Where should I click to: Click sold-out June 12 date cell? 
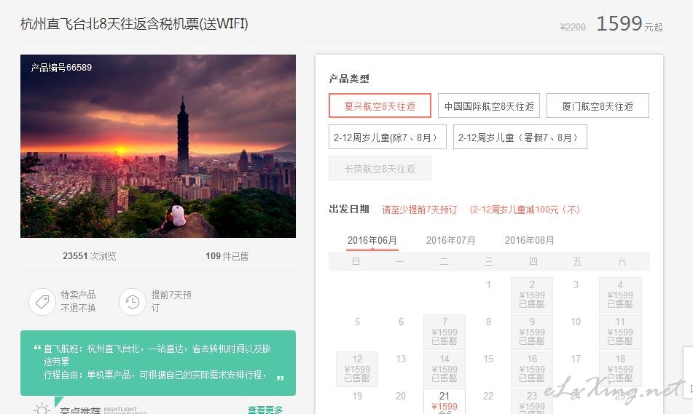pos(357,369)
